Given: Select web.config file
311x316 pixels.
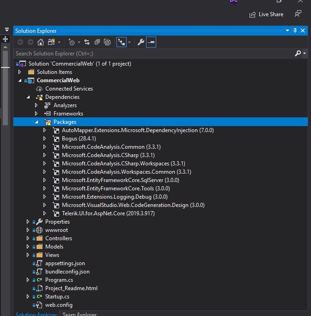Looking at the screenshot, I should tap(59, 305).
